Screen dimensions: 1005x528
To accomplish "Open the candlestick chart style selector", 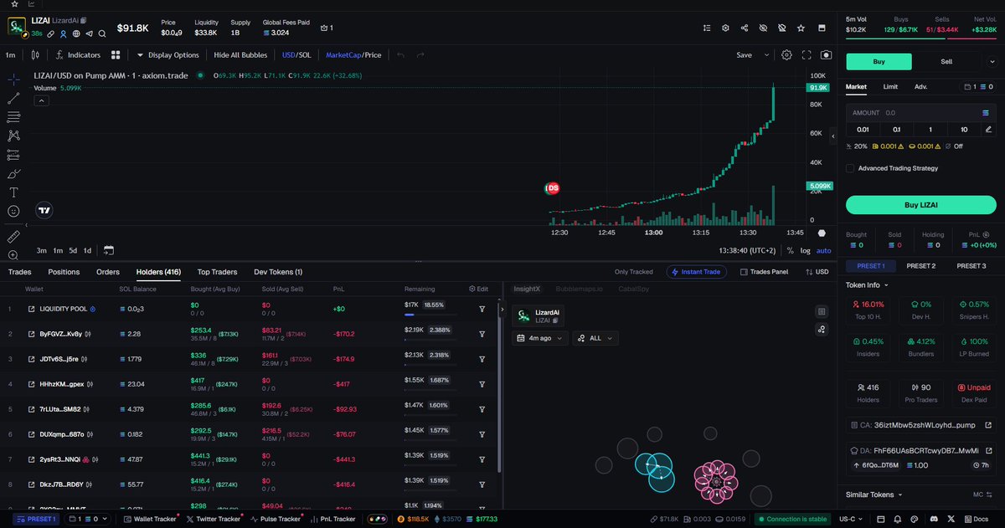I will coord(35,55).
